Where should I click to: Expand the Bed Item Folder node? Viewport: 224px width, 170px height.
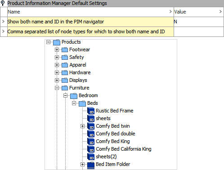point(82,165)
